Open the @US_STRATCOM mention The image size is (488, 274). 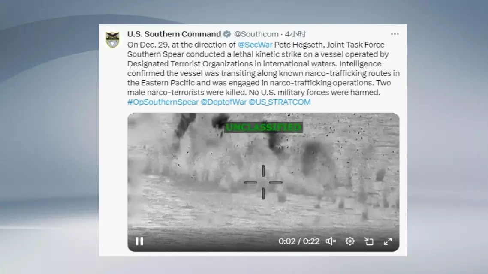[280, 102]
